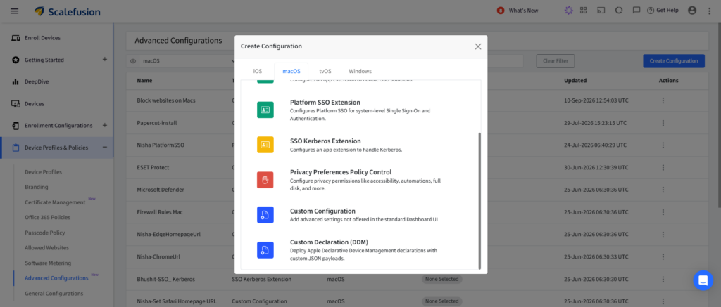Open actions menu for Nisha-EdgeHomepageUrl row
721x307 pixels.
pos(663,234)
